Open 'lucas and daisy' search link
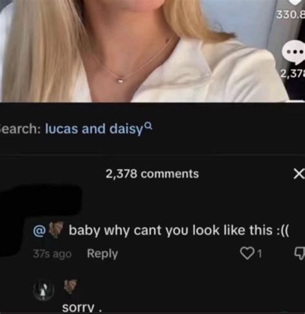This screenshot has width=305, height=314. 94,129
